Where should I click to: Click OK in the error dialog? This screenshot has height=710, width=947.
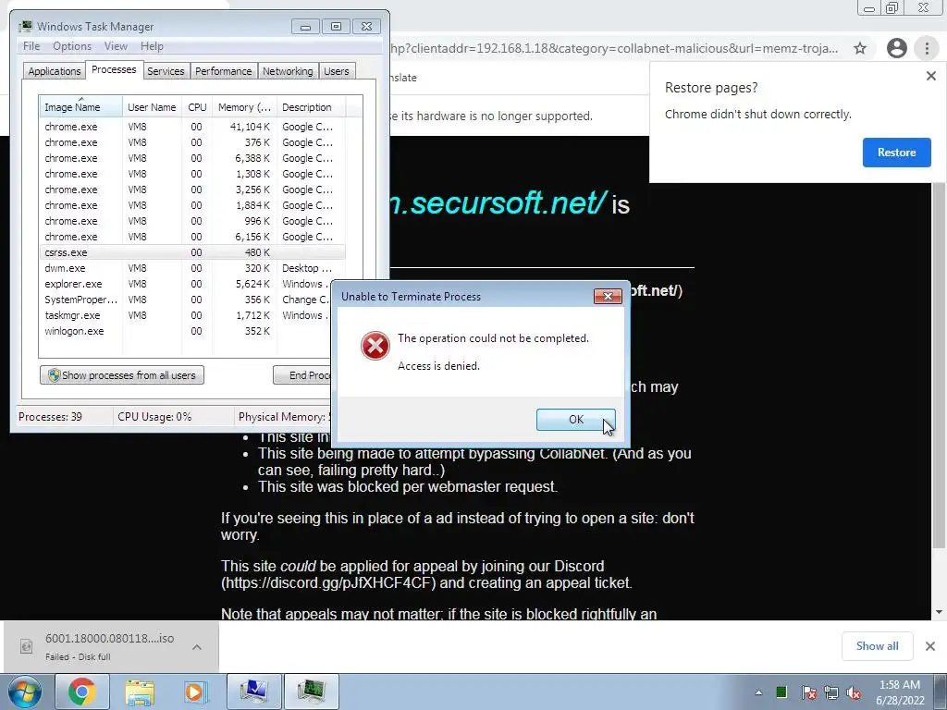[575, 419]
